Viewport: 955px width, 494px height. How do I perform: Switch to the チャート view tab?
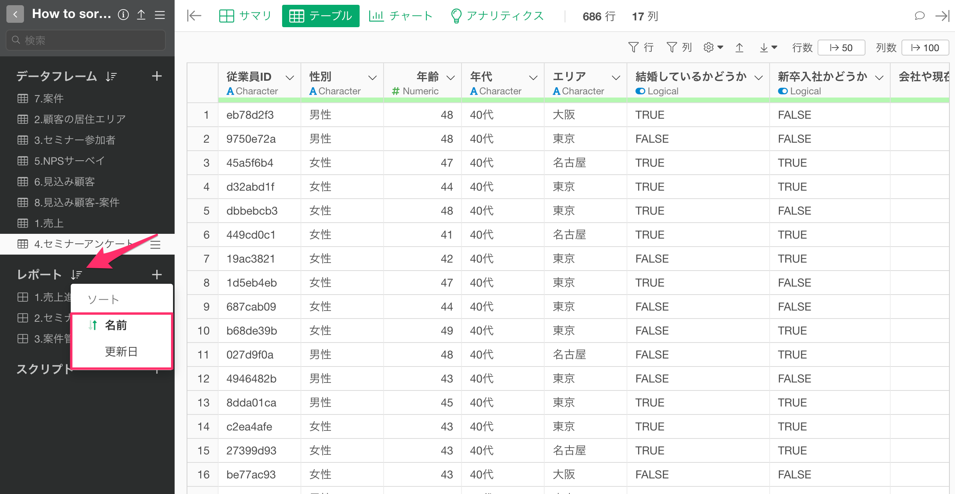[x=401, y=16]
